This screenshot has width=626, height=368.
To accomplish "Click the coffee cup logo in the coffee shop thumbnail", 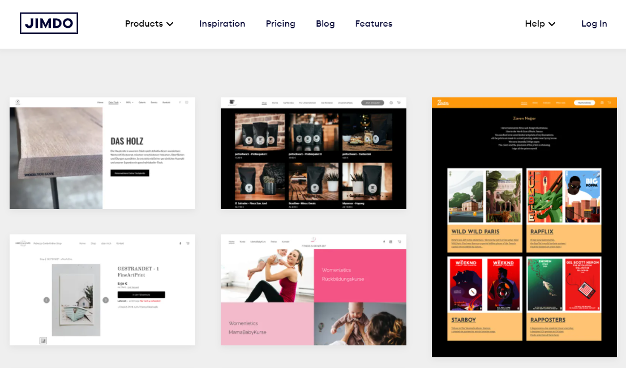I will click(231, 102).
